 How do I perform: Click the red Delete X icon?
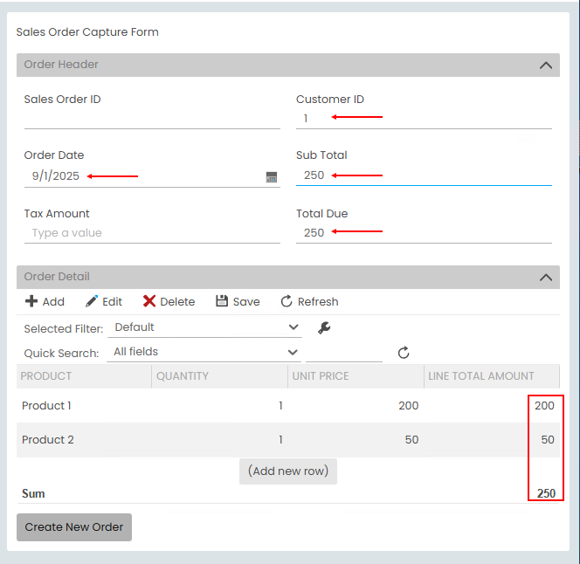click(149, 301)
